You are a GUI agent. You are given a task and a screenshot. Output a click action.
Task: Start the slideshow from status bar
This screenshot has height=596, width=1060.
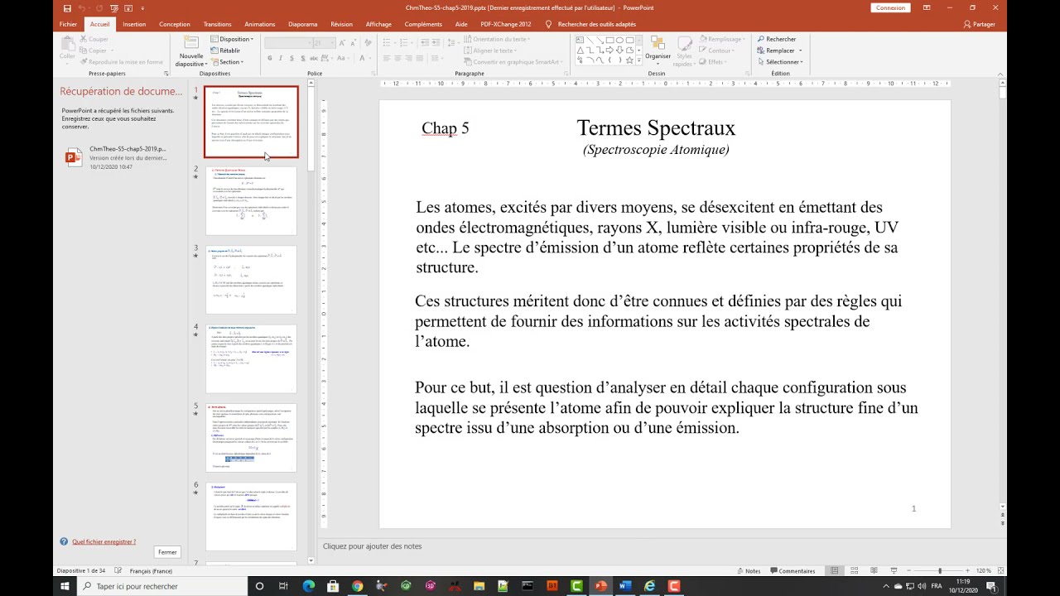tap(894, 570)
